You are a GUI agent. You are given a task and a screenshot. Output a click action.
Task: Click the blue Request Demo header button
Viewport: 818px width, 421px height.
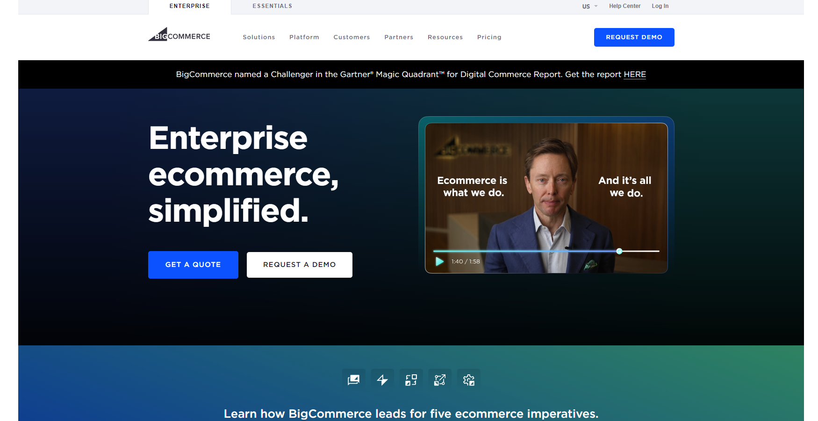point(634,37)
